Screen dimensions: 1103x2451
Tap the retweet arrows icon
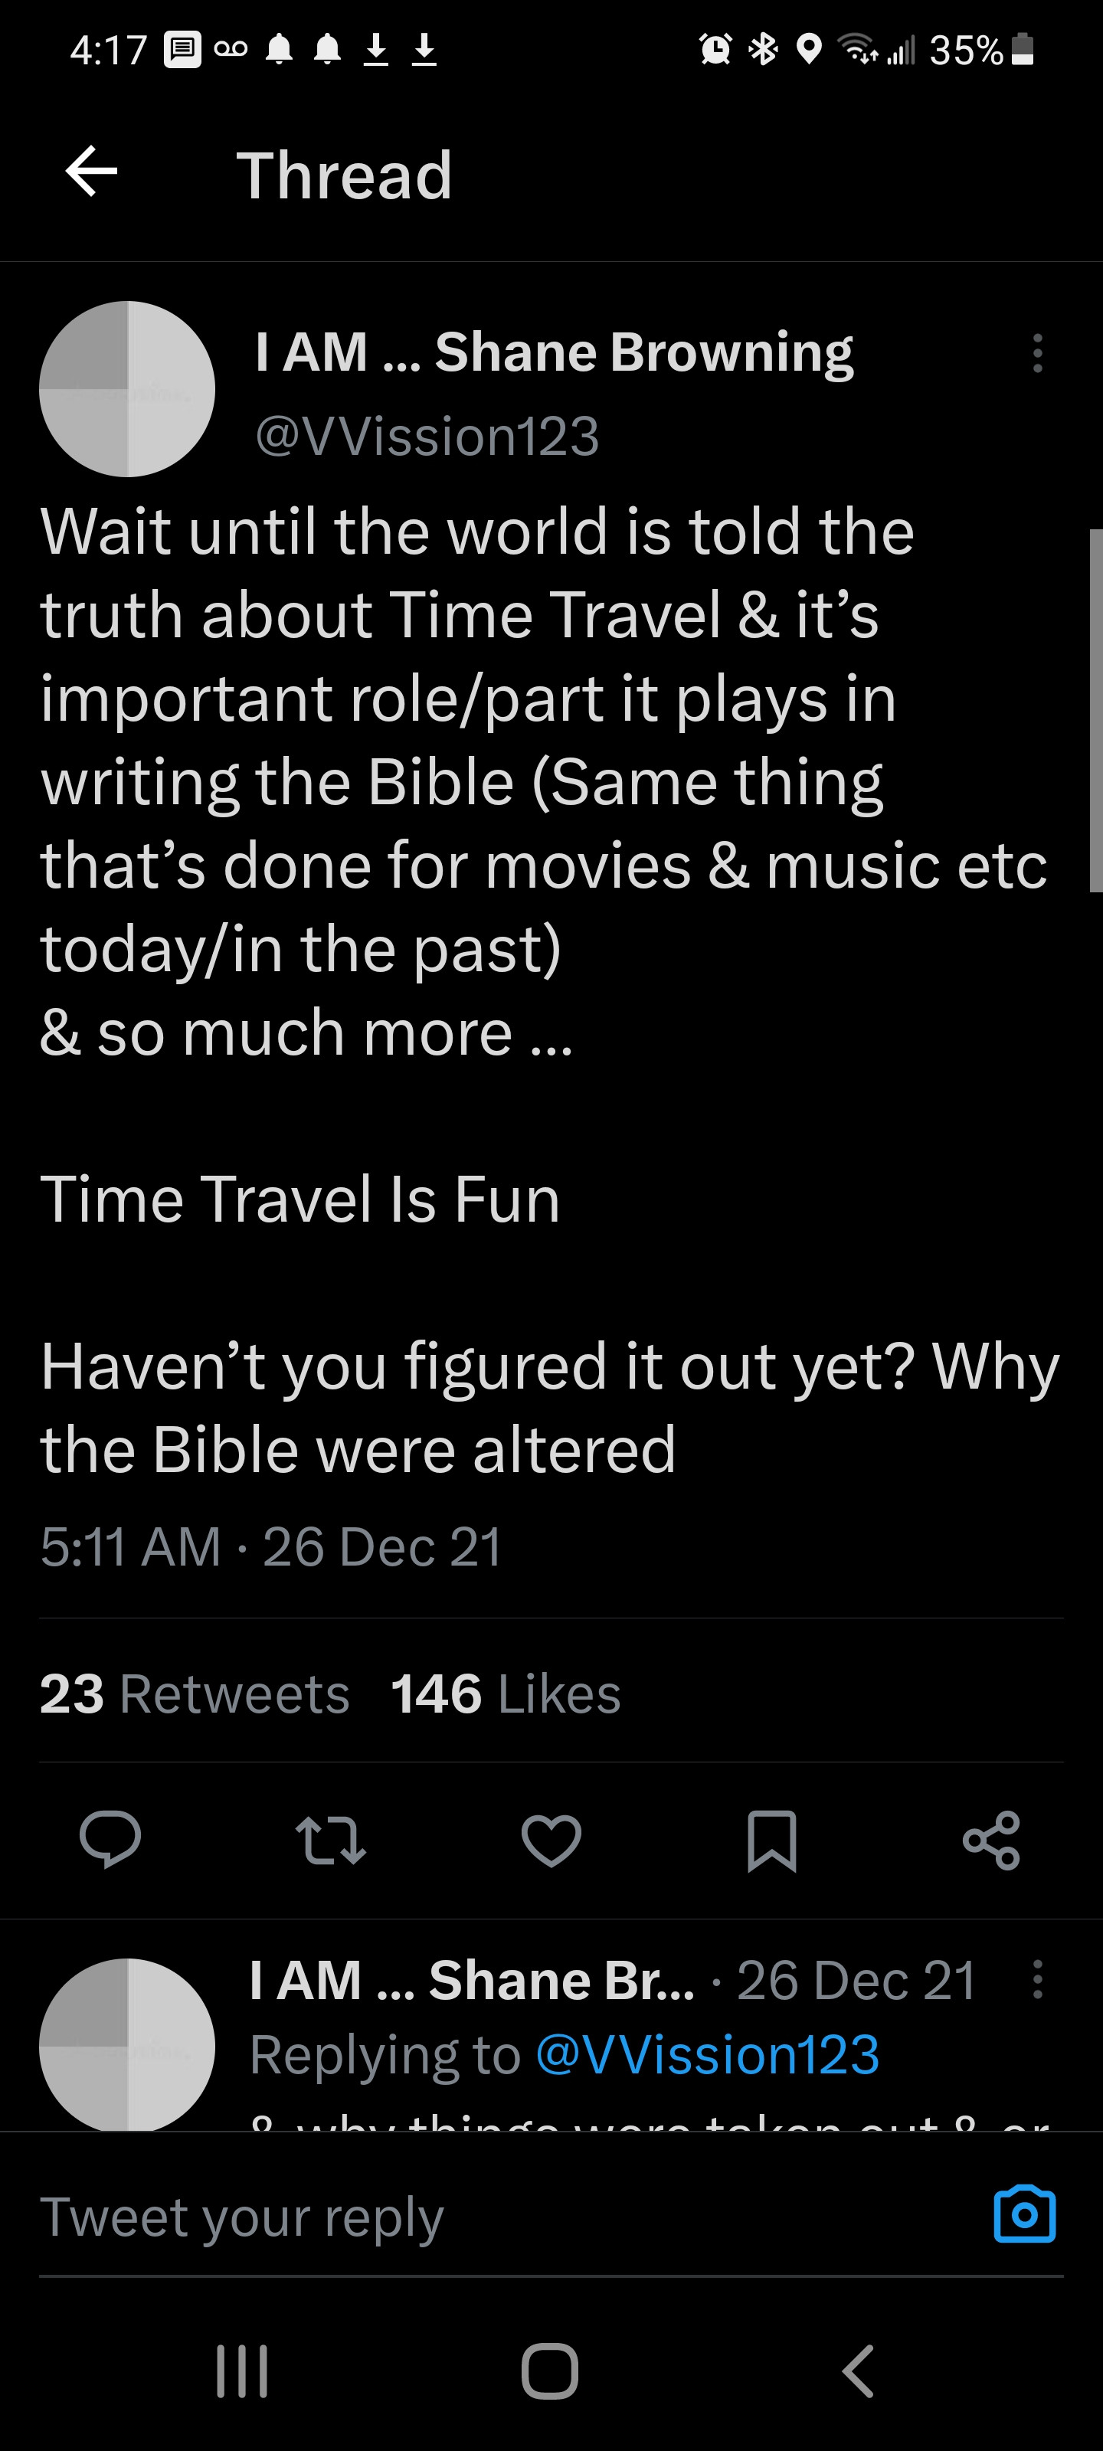(x=330, y=1839)
